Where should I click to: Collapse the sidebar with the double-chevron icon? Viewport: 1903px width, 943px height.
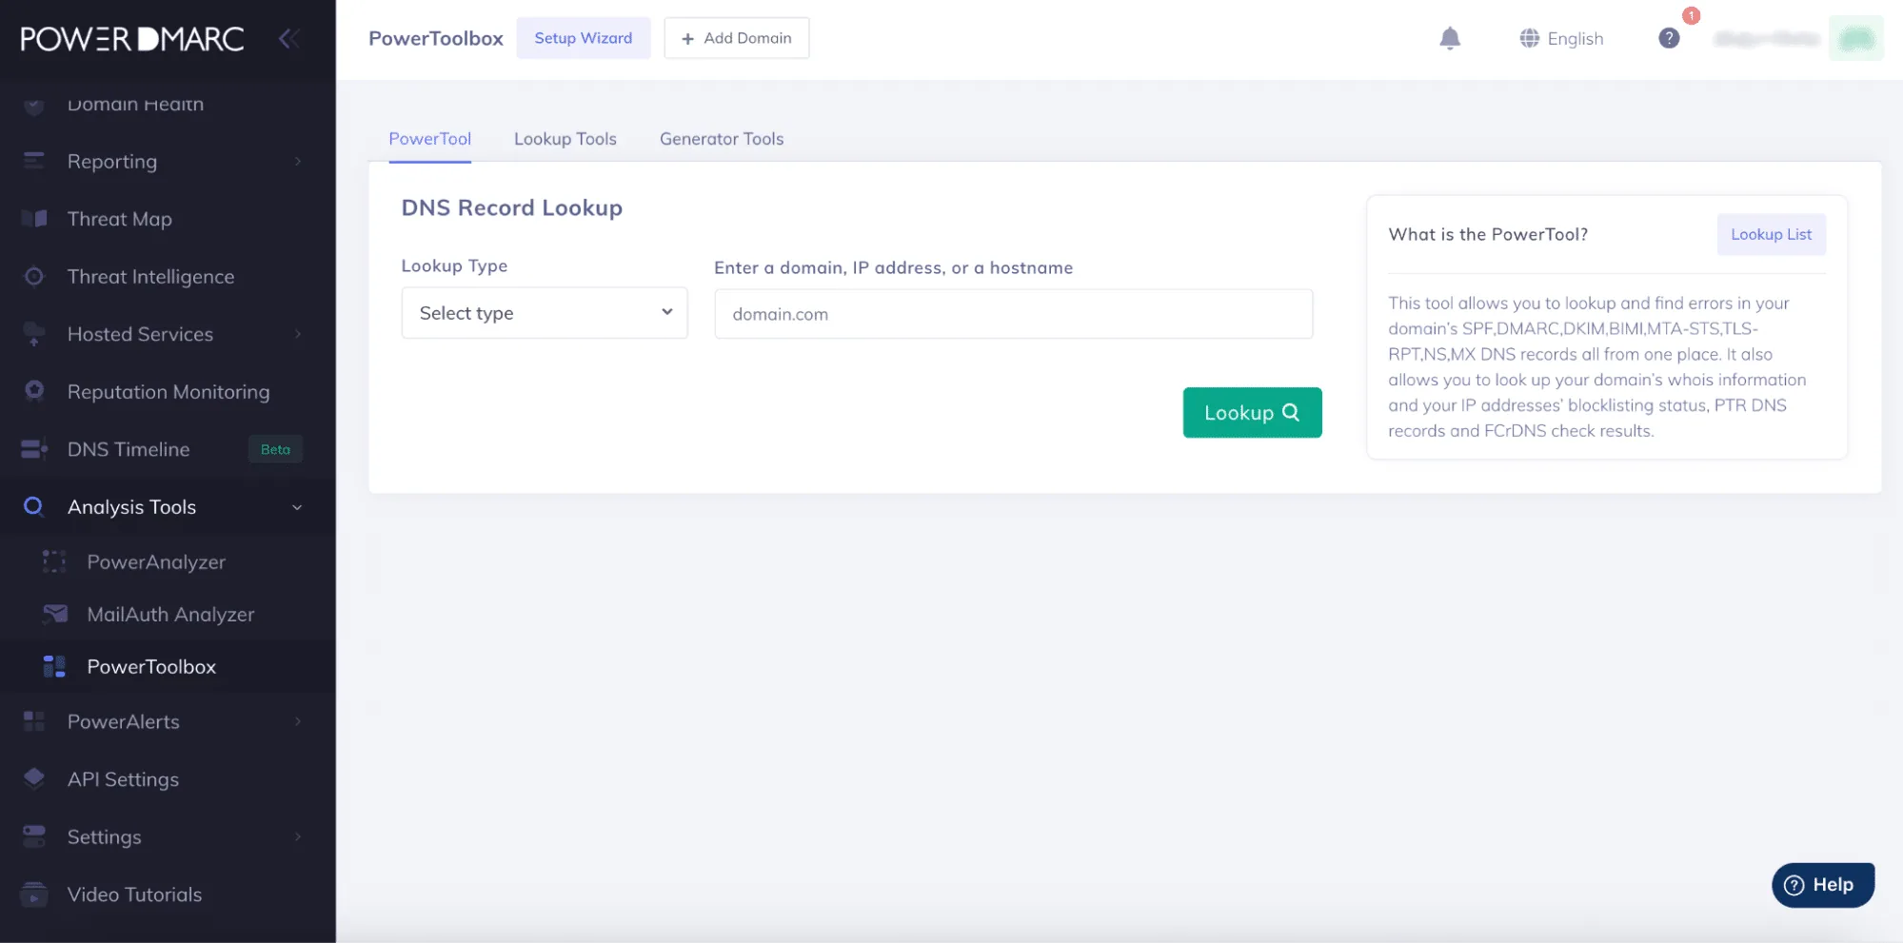[x=288, y=39]
